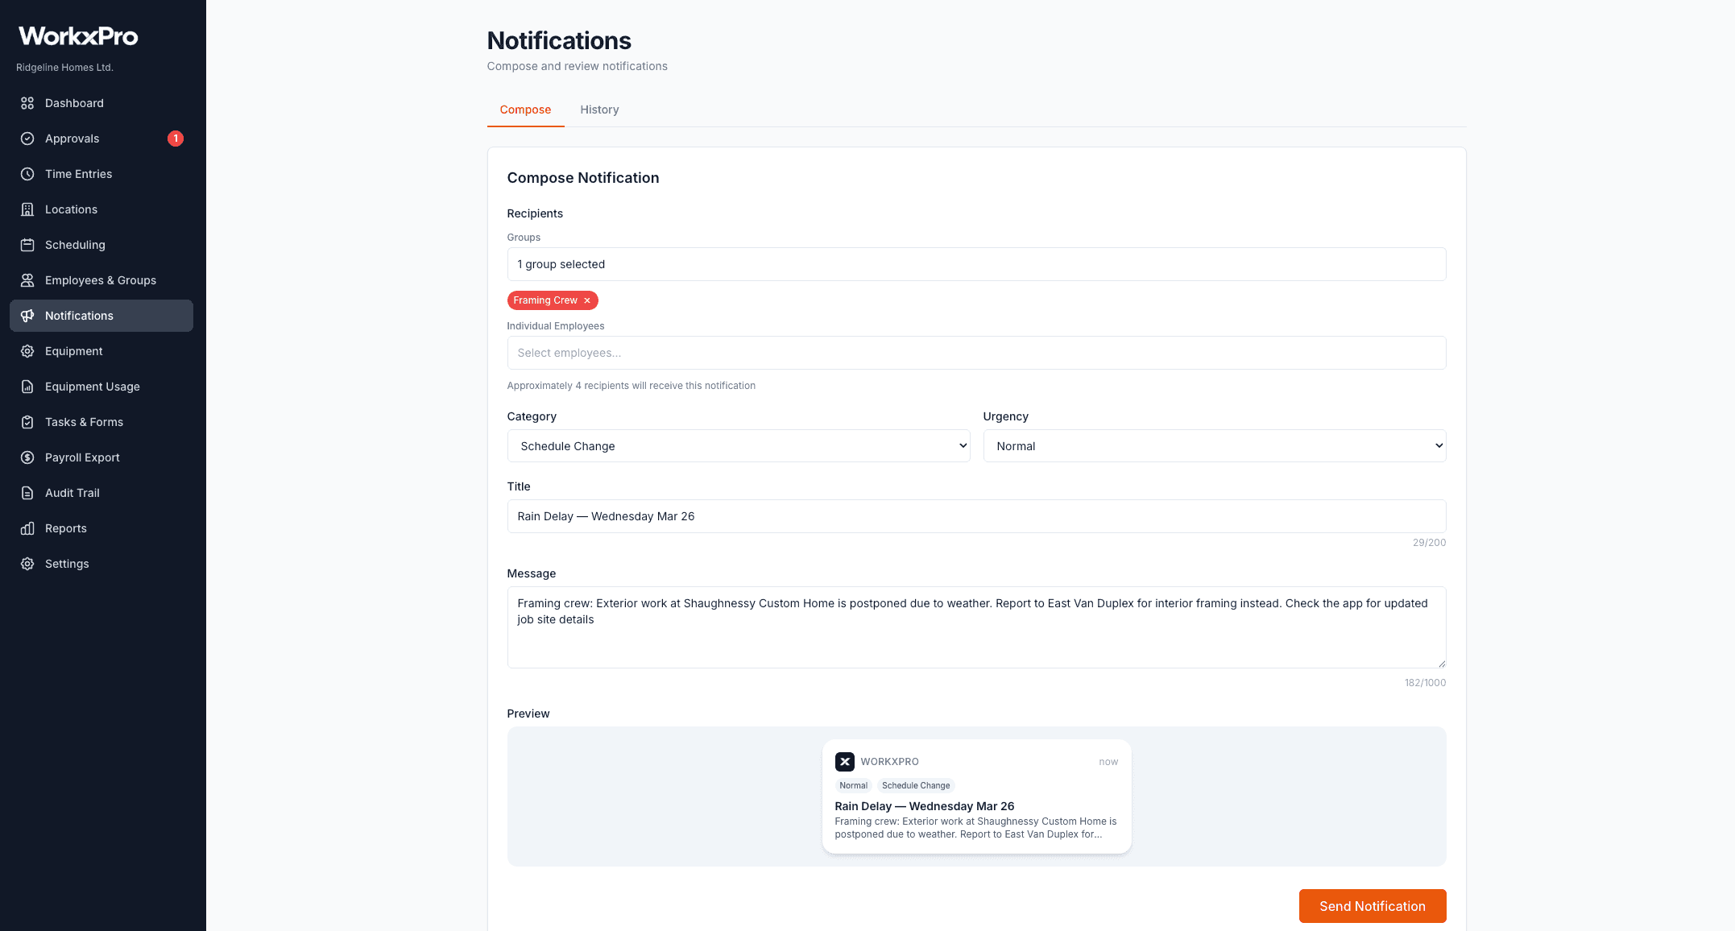Open the Dashboard from the sidebar
Screen dimensions: 1735x931
[27, 103]
